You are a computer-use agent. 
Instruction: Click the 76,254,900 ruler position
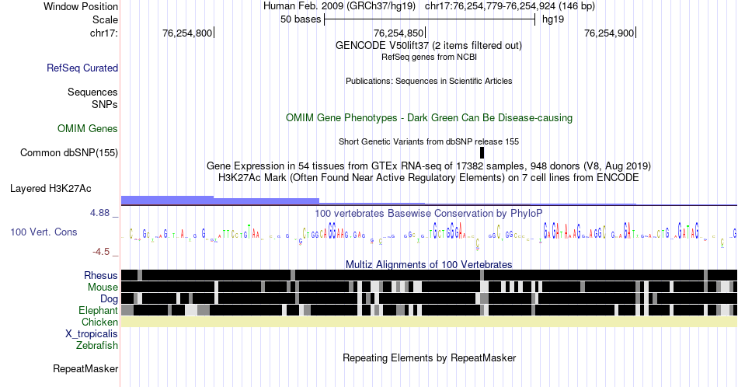click(609, 33)
